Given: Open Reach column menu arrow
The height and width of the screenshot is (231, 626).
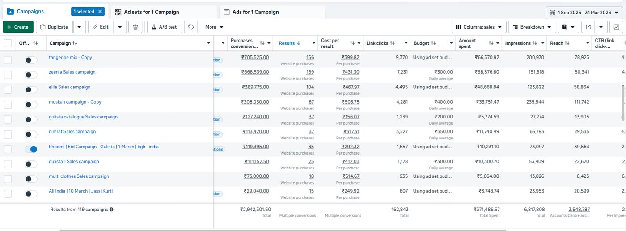Looking at the screenshot, I should point(588,43).
